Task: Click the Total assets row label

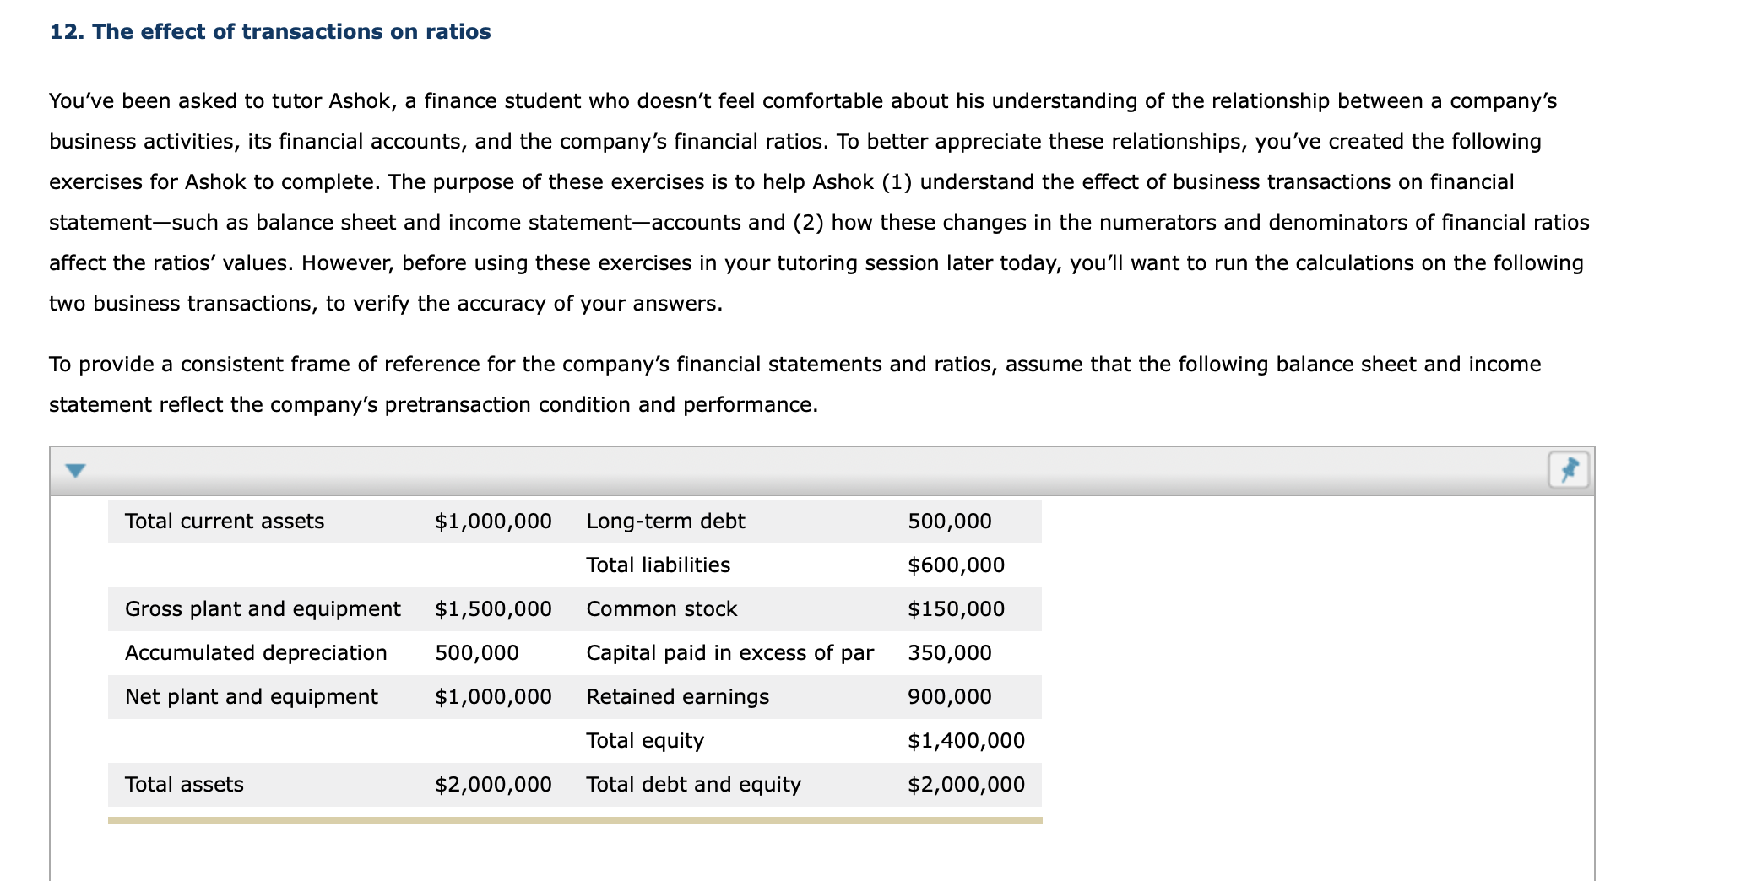Action: point(184,785)
